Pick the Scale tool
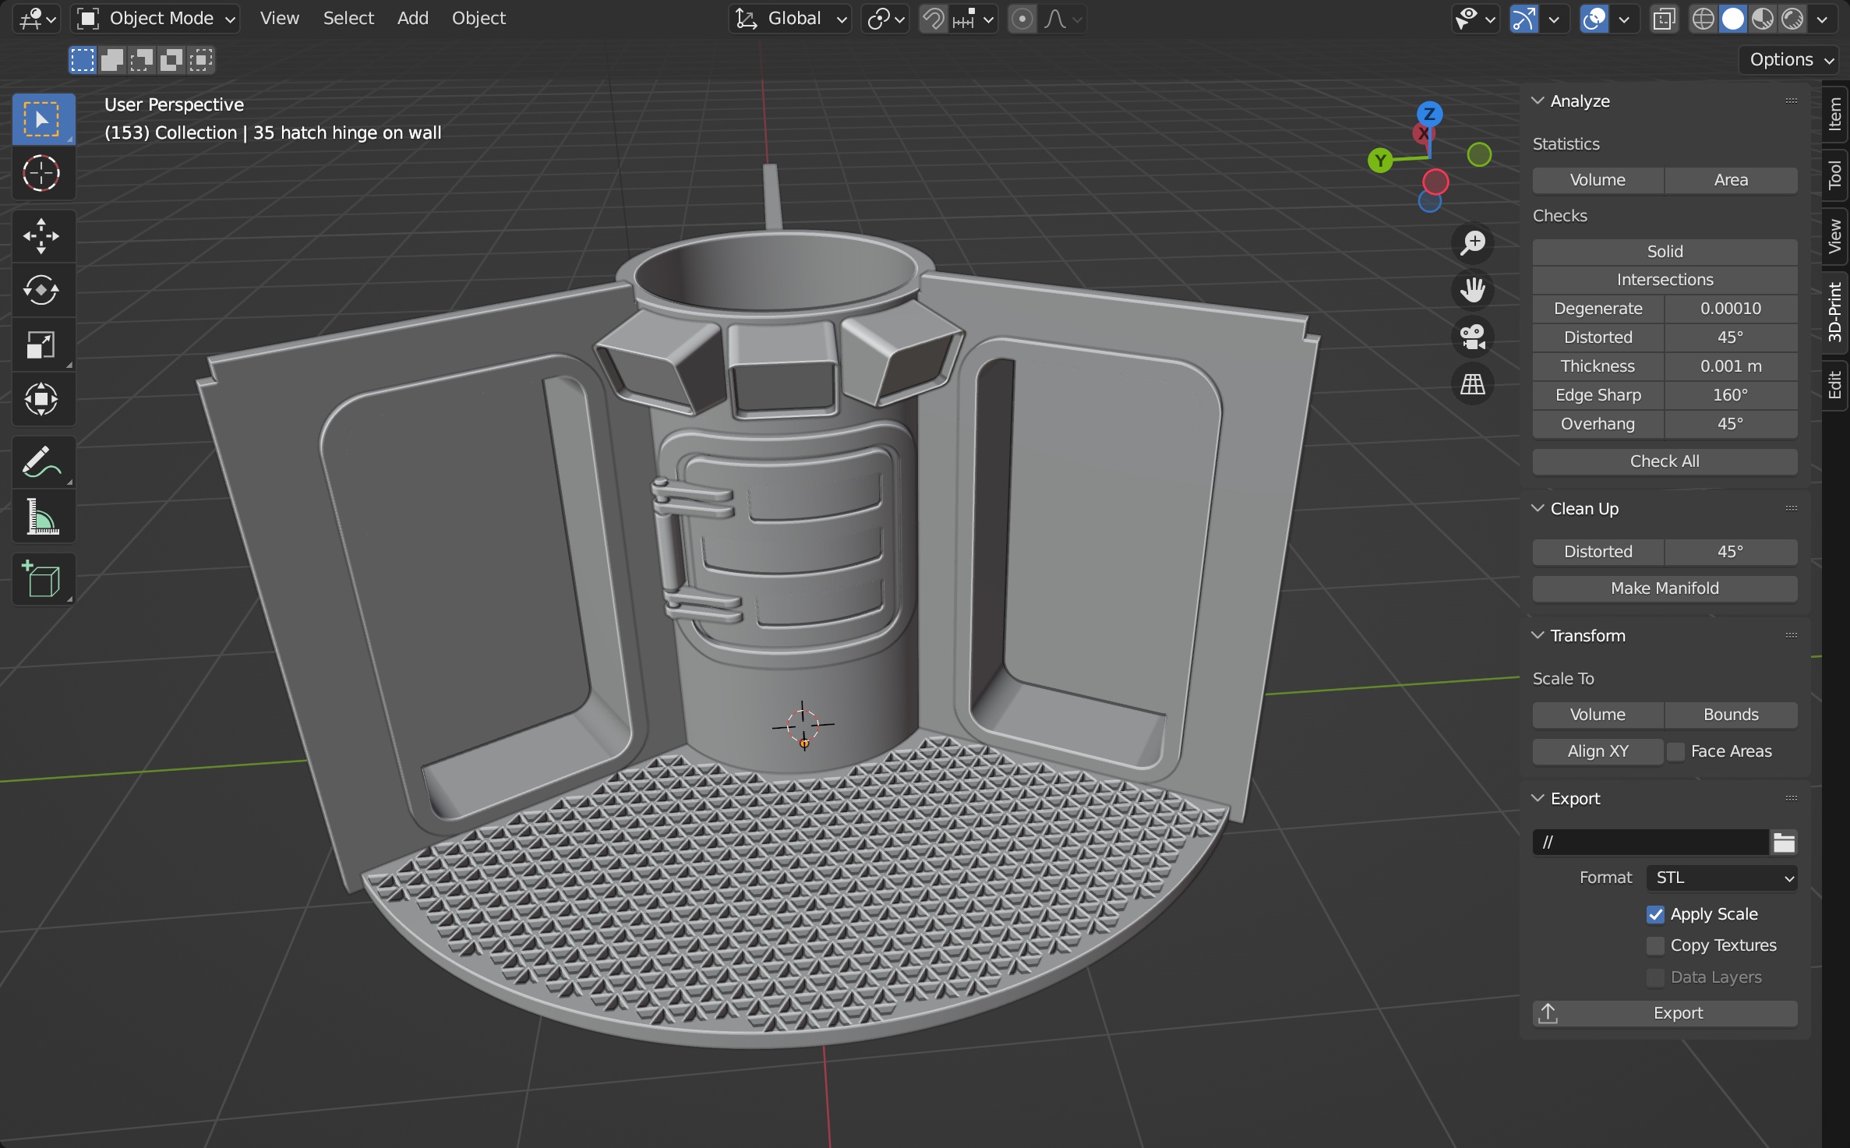This screenshot has width=1850, height=1148. point(43,344)
